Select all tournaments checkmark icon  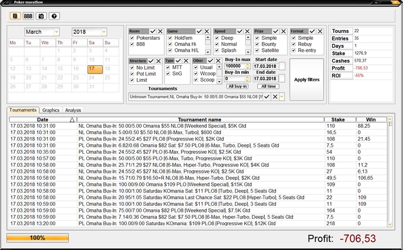[x=267, y=97]
